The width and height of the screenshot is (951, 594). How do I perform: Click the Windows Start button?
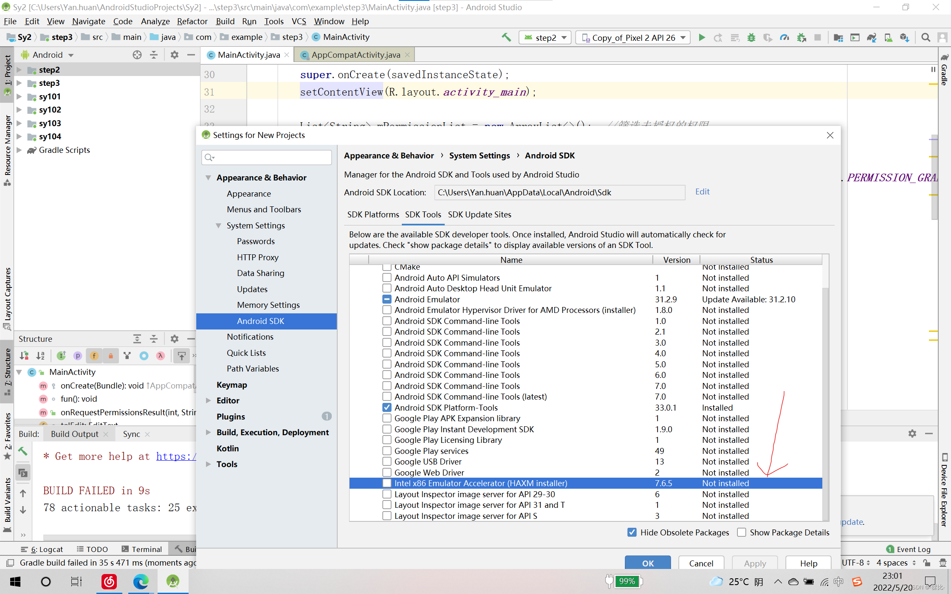coord(15,581)
